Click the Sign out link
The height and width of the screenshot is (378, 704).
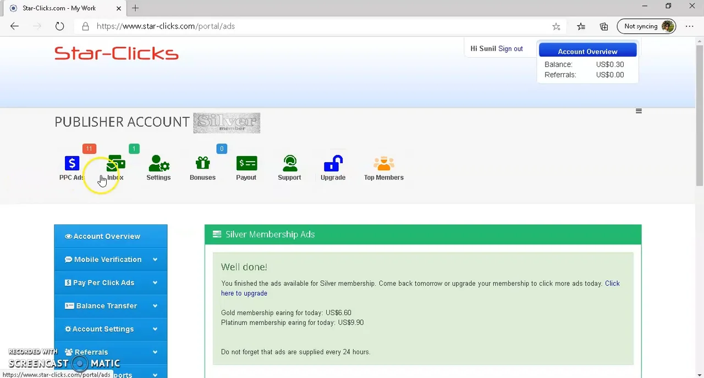(510, 49)
